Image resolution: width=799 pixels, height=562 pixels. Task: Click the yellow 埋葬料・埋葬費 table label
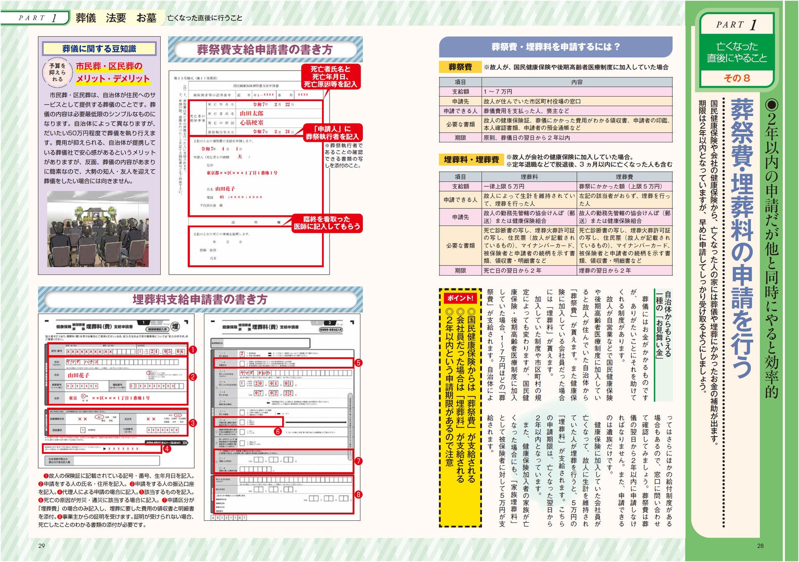(x=471, y=160)
